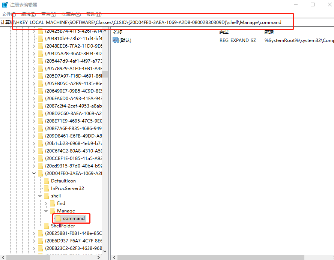
Task: Open the 文件(F) menu
Action: [x=9, y=14]
